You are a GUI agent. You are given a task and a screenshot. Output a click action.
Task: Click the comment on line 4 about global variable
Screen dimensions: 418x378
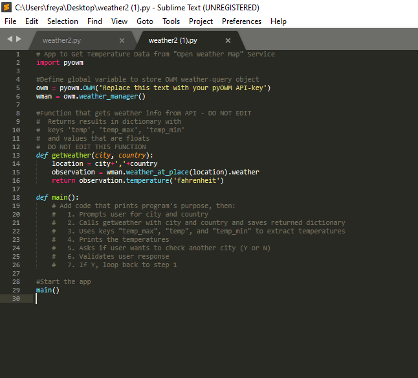point(148,80)
